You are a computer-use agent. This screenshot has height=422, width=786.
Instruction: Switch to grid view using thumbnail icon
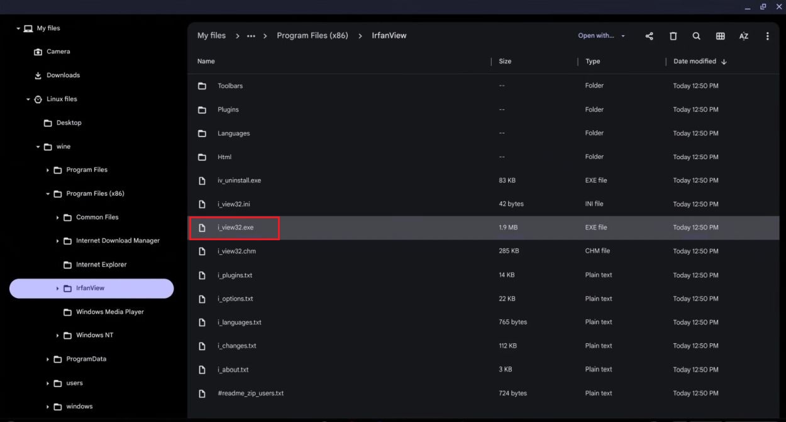point(720,36)
